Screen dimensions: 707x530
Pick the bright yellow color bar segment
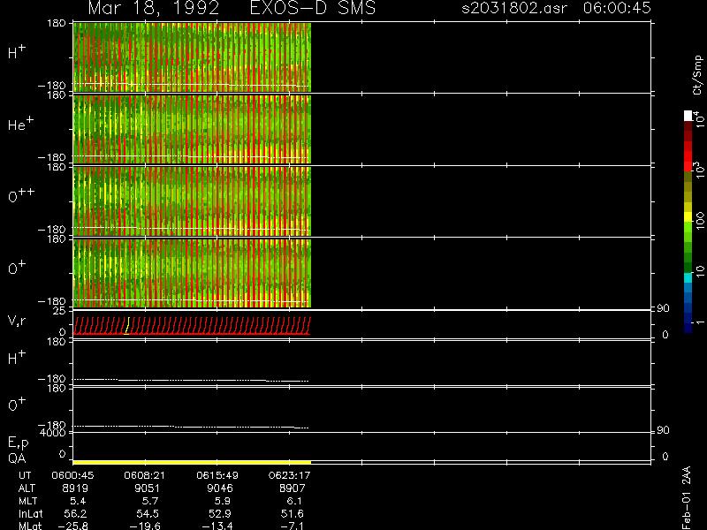(x=688, y=216)
